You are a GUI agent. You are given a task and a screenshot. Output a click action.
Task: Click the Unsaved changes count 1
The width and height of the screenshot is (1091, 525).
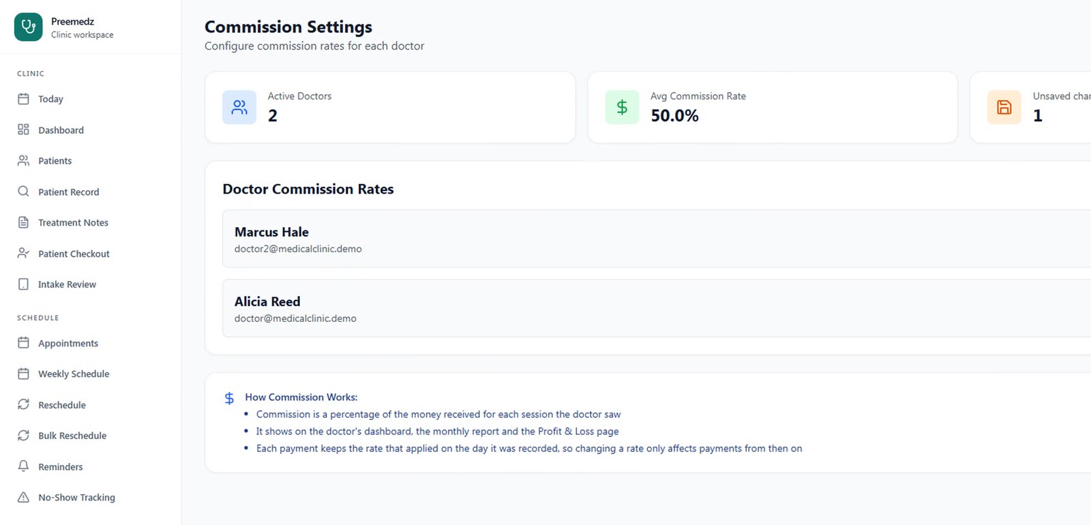point(1038,116)
